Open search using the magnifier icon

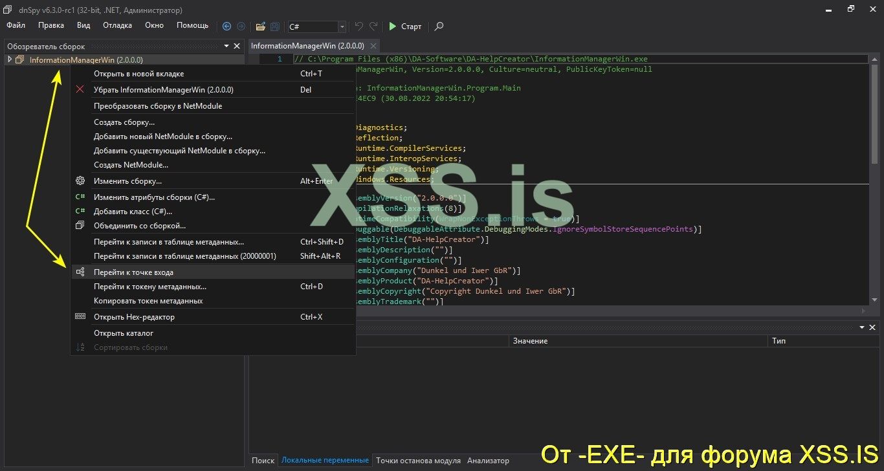click(x=438, y=27)
